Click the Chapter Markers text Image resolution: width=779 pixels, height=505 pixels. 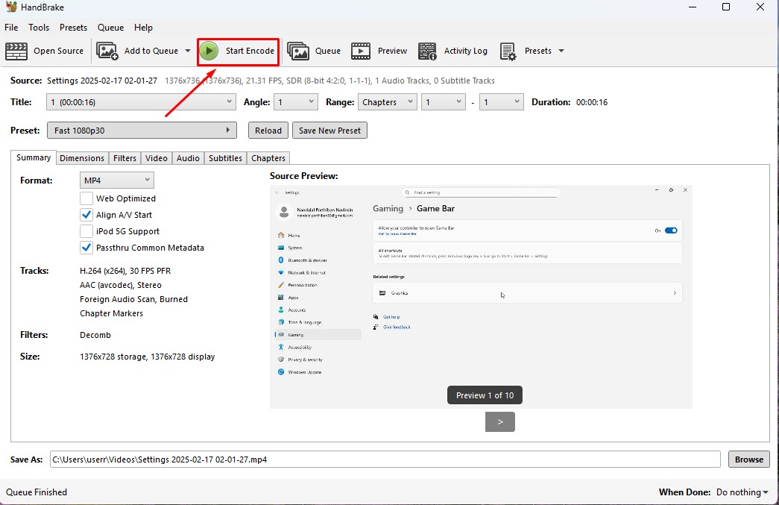pos(111,313)
